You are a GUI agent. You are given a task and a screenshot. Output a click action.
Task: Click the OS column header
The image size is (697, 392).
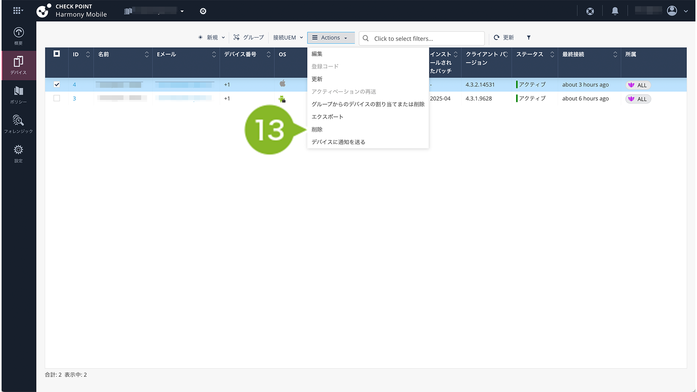click(x=282, y=54)
